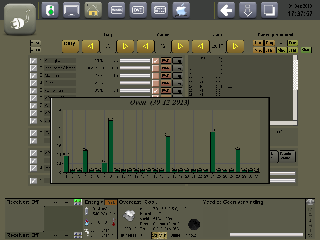Open Log for Koelkast/Vriezer
The width and height of the screenshot is (320, 240).
coord(178,68)
